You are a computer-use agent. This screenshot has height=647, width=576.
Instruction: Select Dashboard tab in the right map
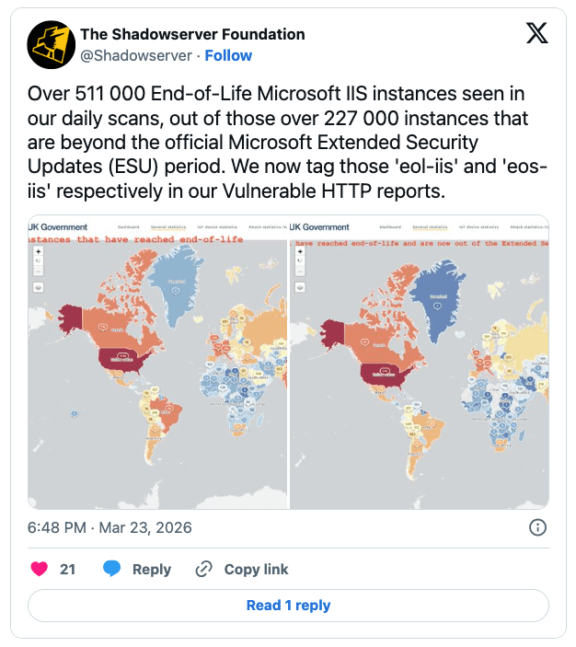[x=389, y=226]
